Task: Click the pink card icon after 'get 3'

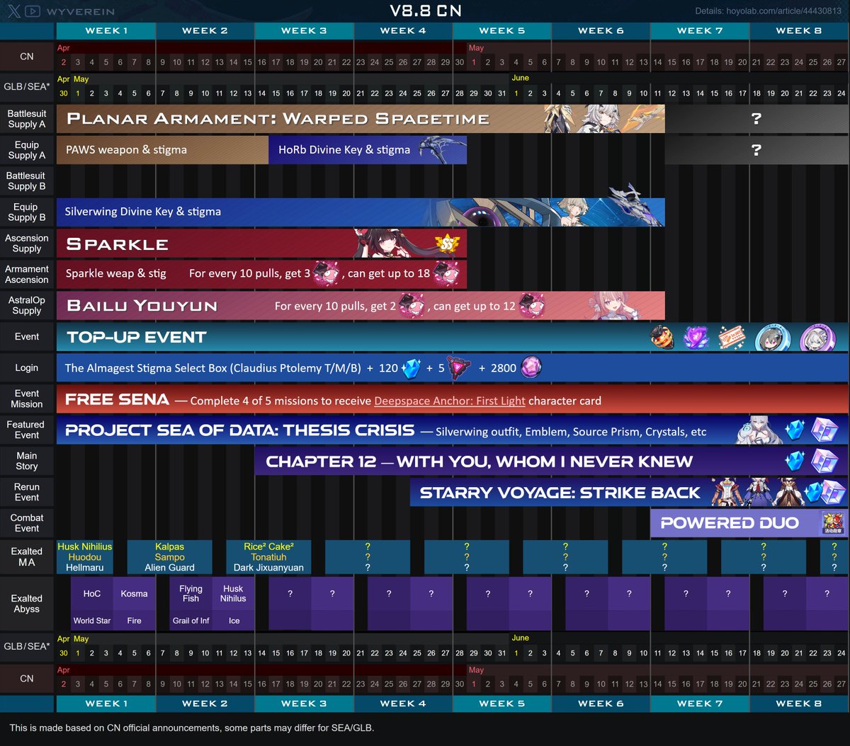Action: point(326,273)
